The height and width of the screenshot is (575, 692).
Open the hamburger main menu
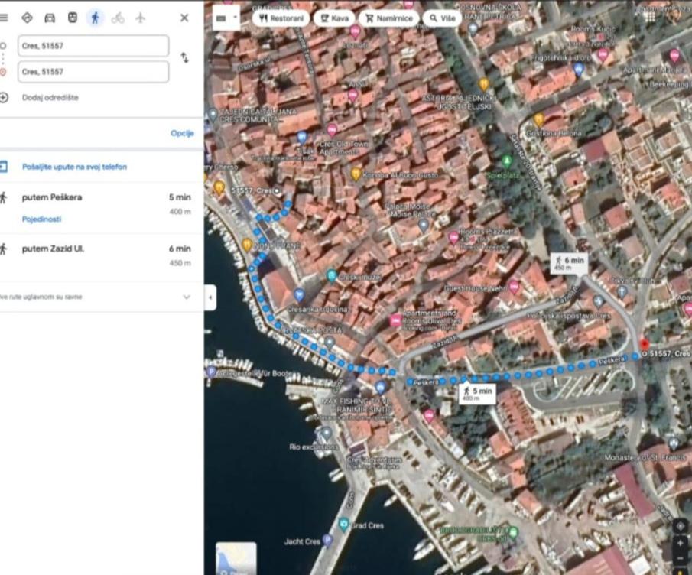pyautogui.click(x=4, y=18)
